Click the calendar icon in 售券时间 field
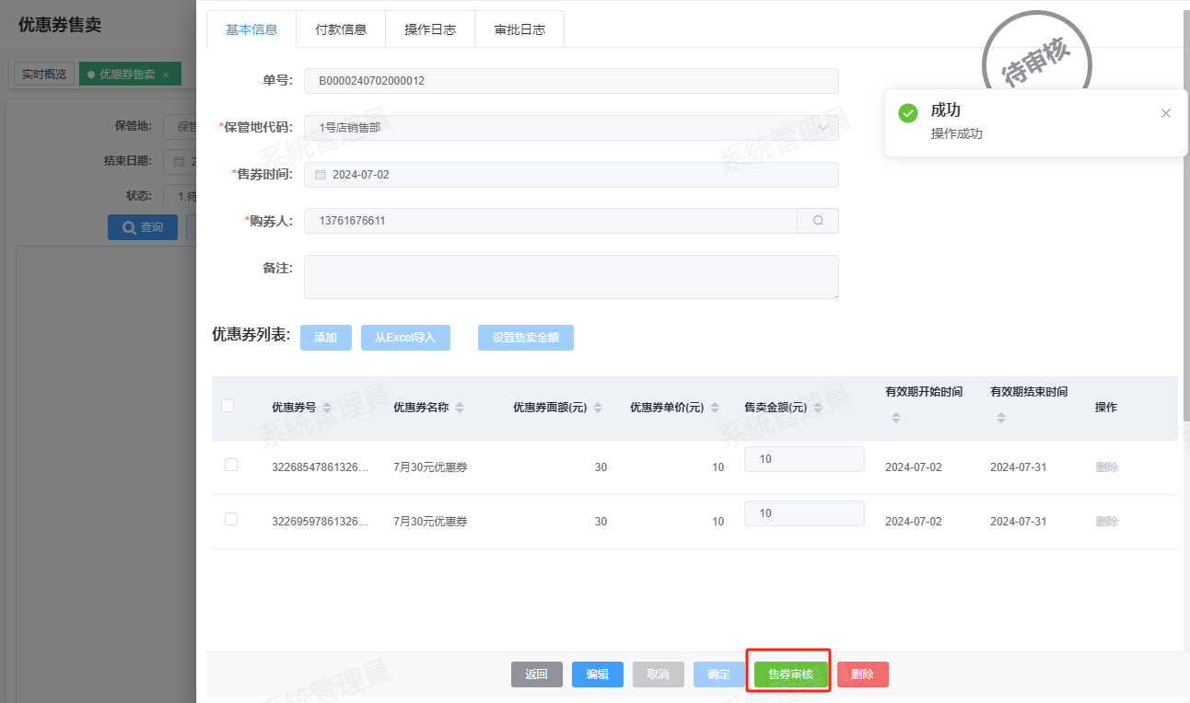This screenshot has height=703, width=1190. click(321, 175)
